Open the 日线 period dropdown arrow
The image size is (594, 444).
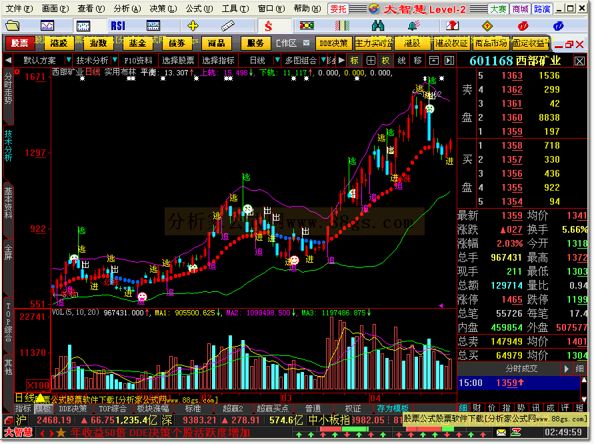277,60
